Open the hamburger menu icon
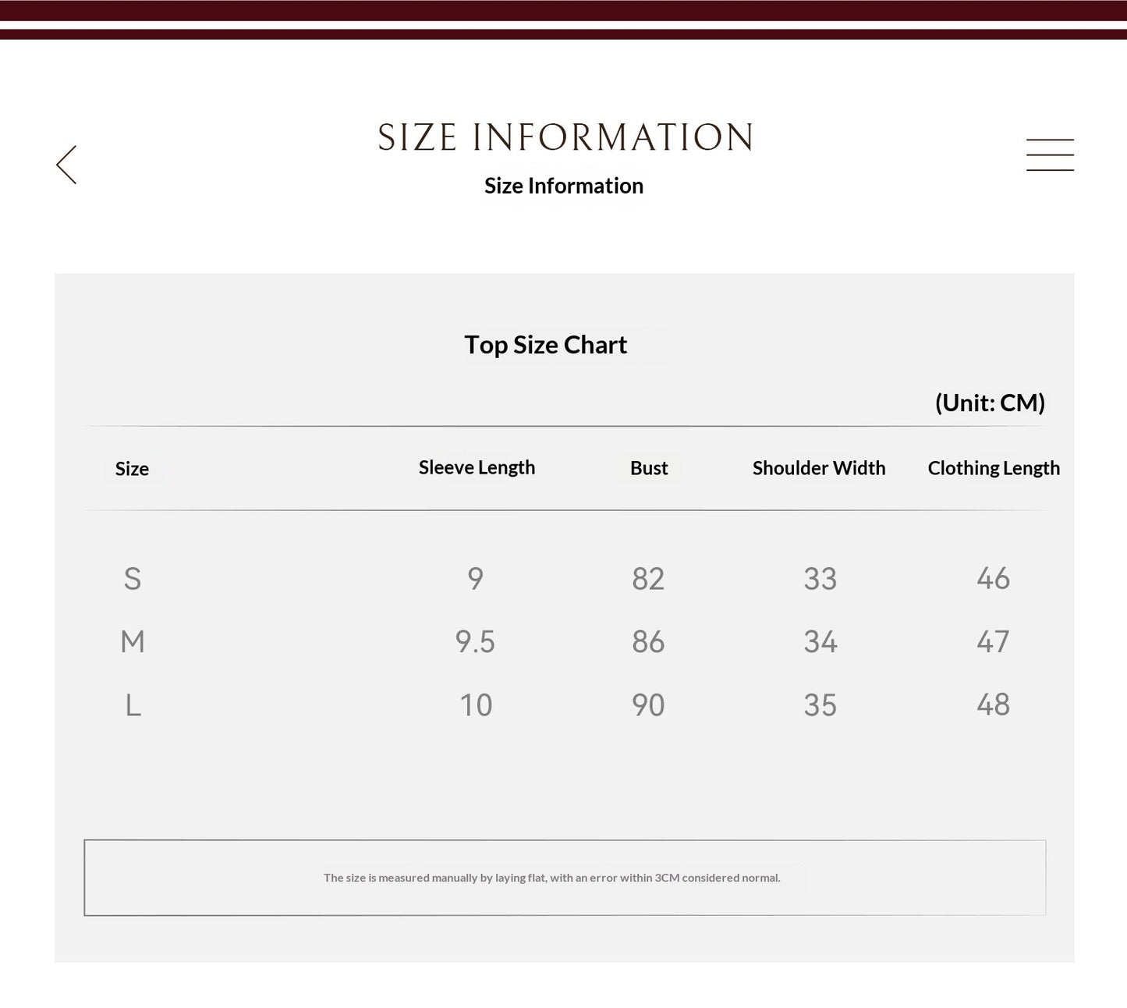The height and width of the screenshot is (1008, 1127). click(1050, 154)
